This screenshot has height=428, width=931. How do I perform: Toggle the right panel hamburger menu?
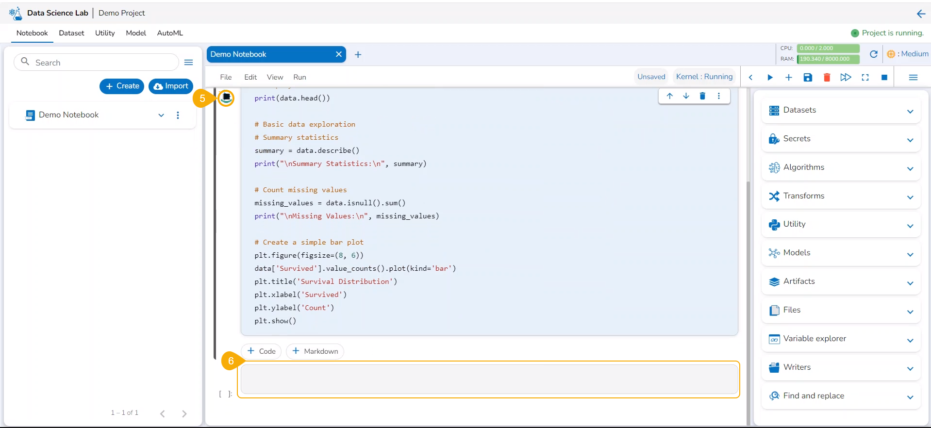coord(913,78)
